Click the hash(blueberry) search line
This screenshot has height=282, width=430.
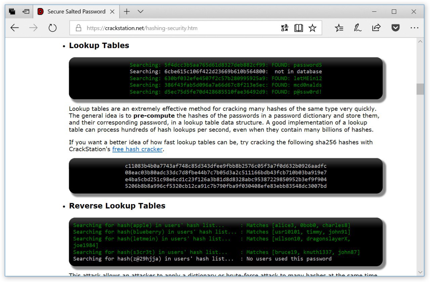(x=212, y=232)
